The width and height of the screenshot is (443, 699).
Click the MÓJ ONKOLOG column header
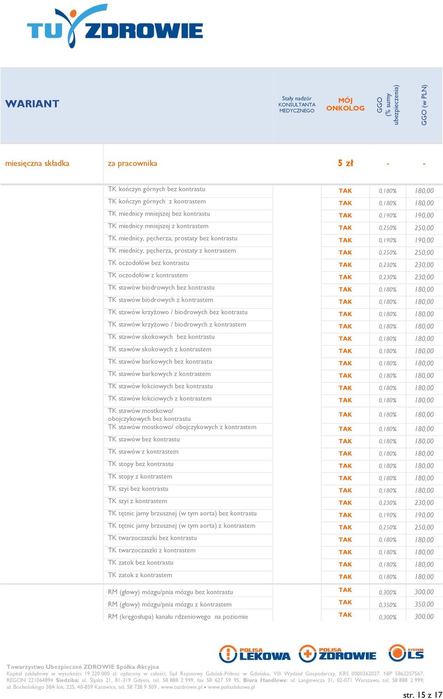pos(345,104)
